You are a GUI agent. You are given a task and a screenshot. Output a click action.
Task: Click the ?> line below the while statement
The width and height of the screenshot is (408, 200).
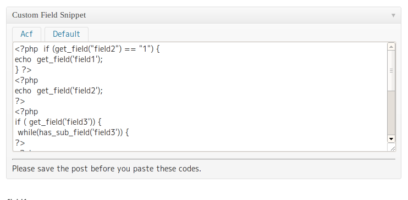pyautogui.click(x=20, y=142)
